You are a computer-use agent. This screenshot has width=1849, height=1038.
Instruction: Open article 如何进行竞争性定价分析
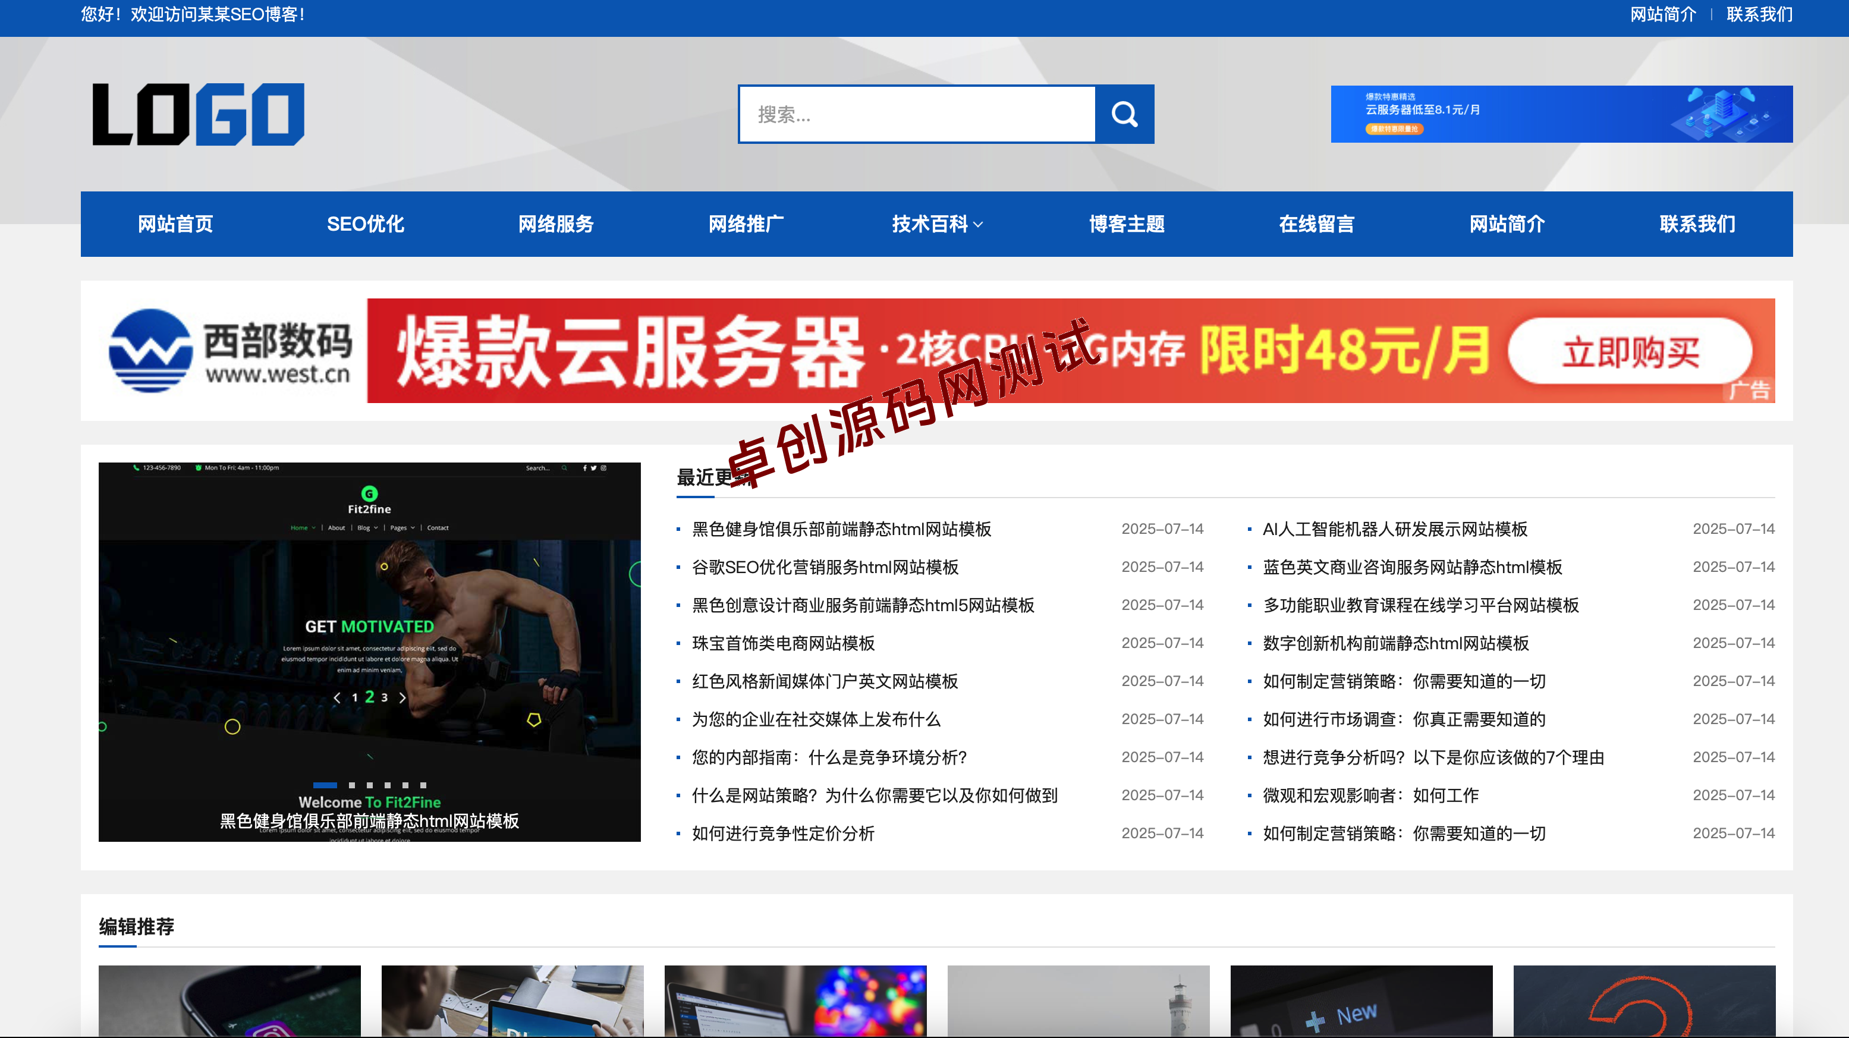coord(783,833)
